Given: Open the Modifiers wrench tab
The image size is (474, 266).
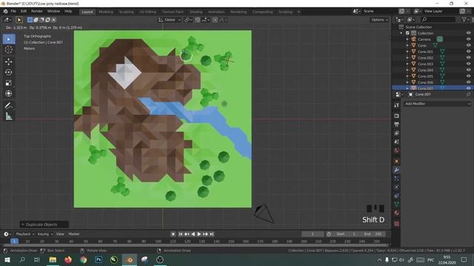Looking at the screenshot, I should click(x=397, y=170).
